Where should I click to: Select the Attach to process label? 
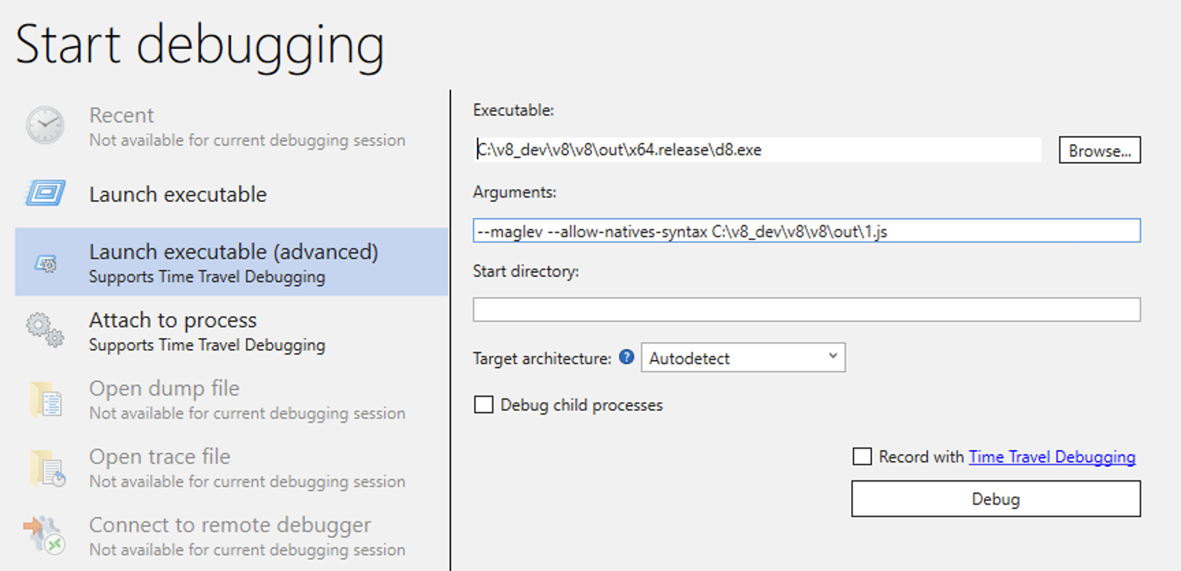point(173,320)
